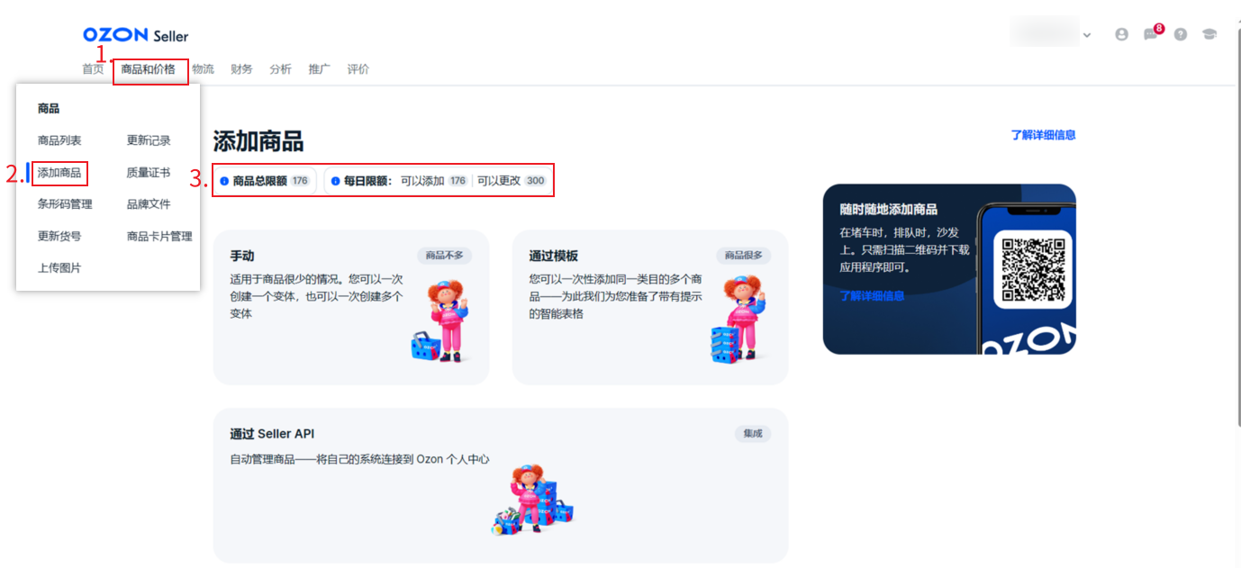Click the 随时随地添加商品 banner title
The width and height of the screenshot is (1241, 568).
(889, 210)
